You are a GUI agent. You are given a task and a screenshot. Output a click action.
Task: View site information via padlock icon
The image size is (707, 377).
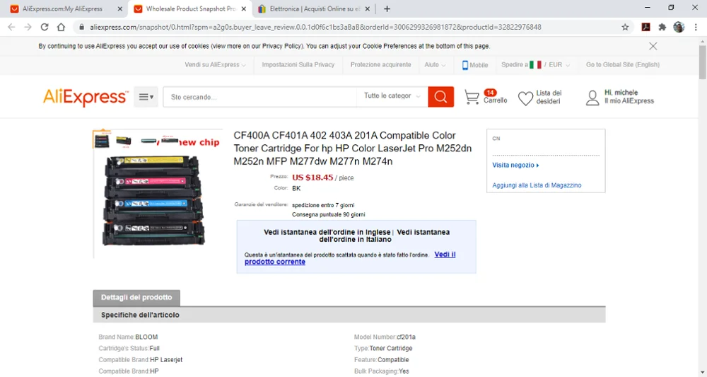click(81, 27)
